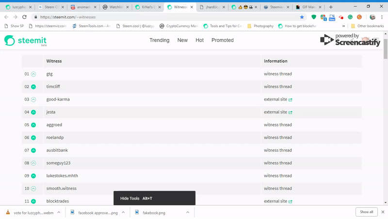Click Hide Tools button

pyautogui.click(x=154, y=198)
